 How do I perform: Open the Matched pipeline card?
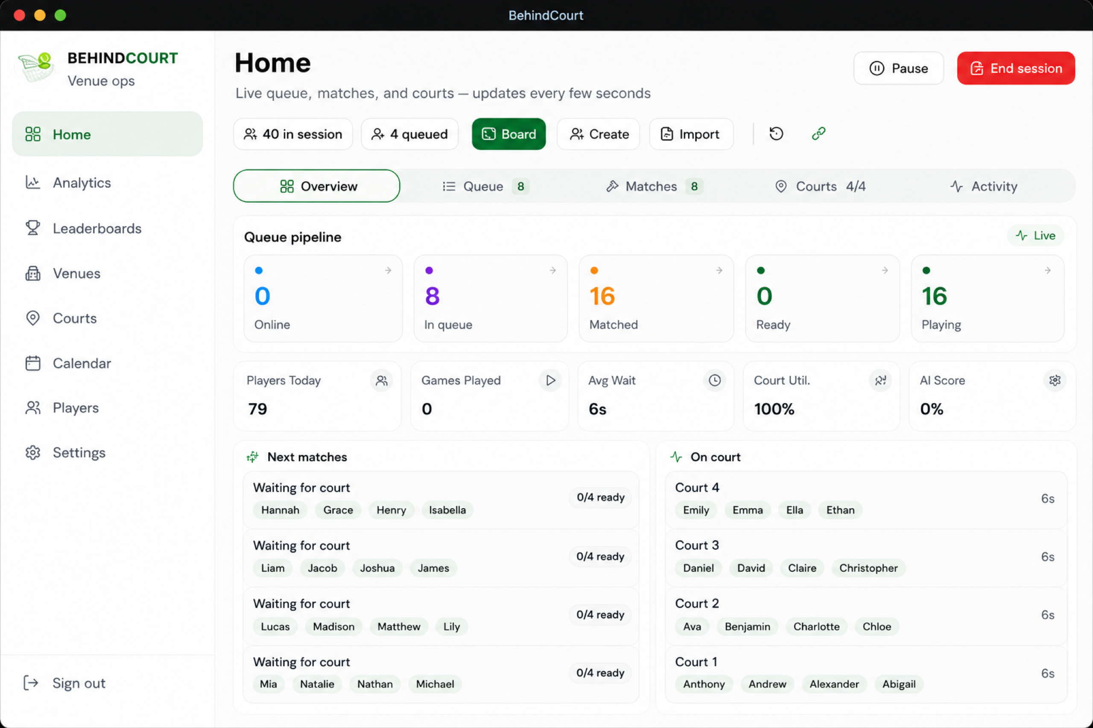click(x=656, y=299)
